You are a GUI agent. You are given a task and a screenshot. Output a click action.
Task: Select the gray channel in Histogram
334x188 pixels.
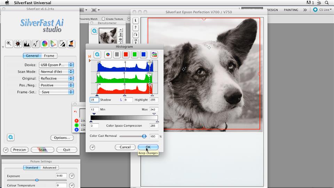click(117, 55)
